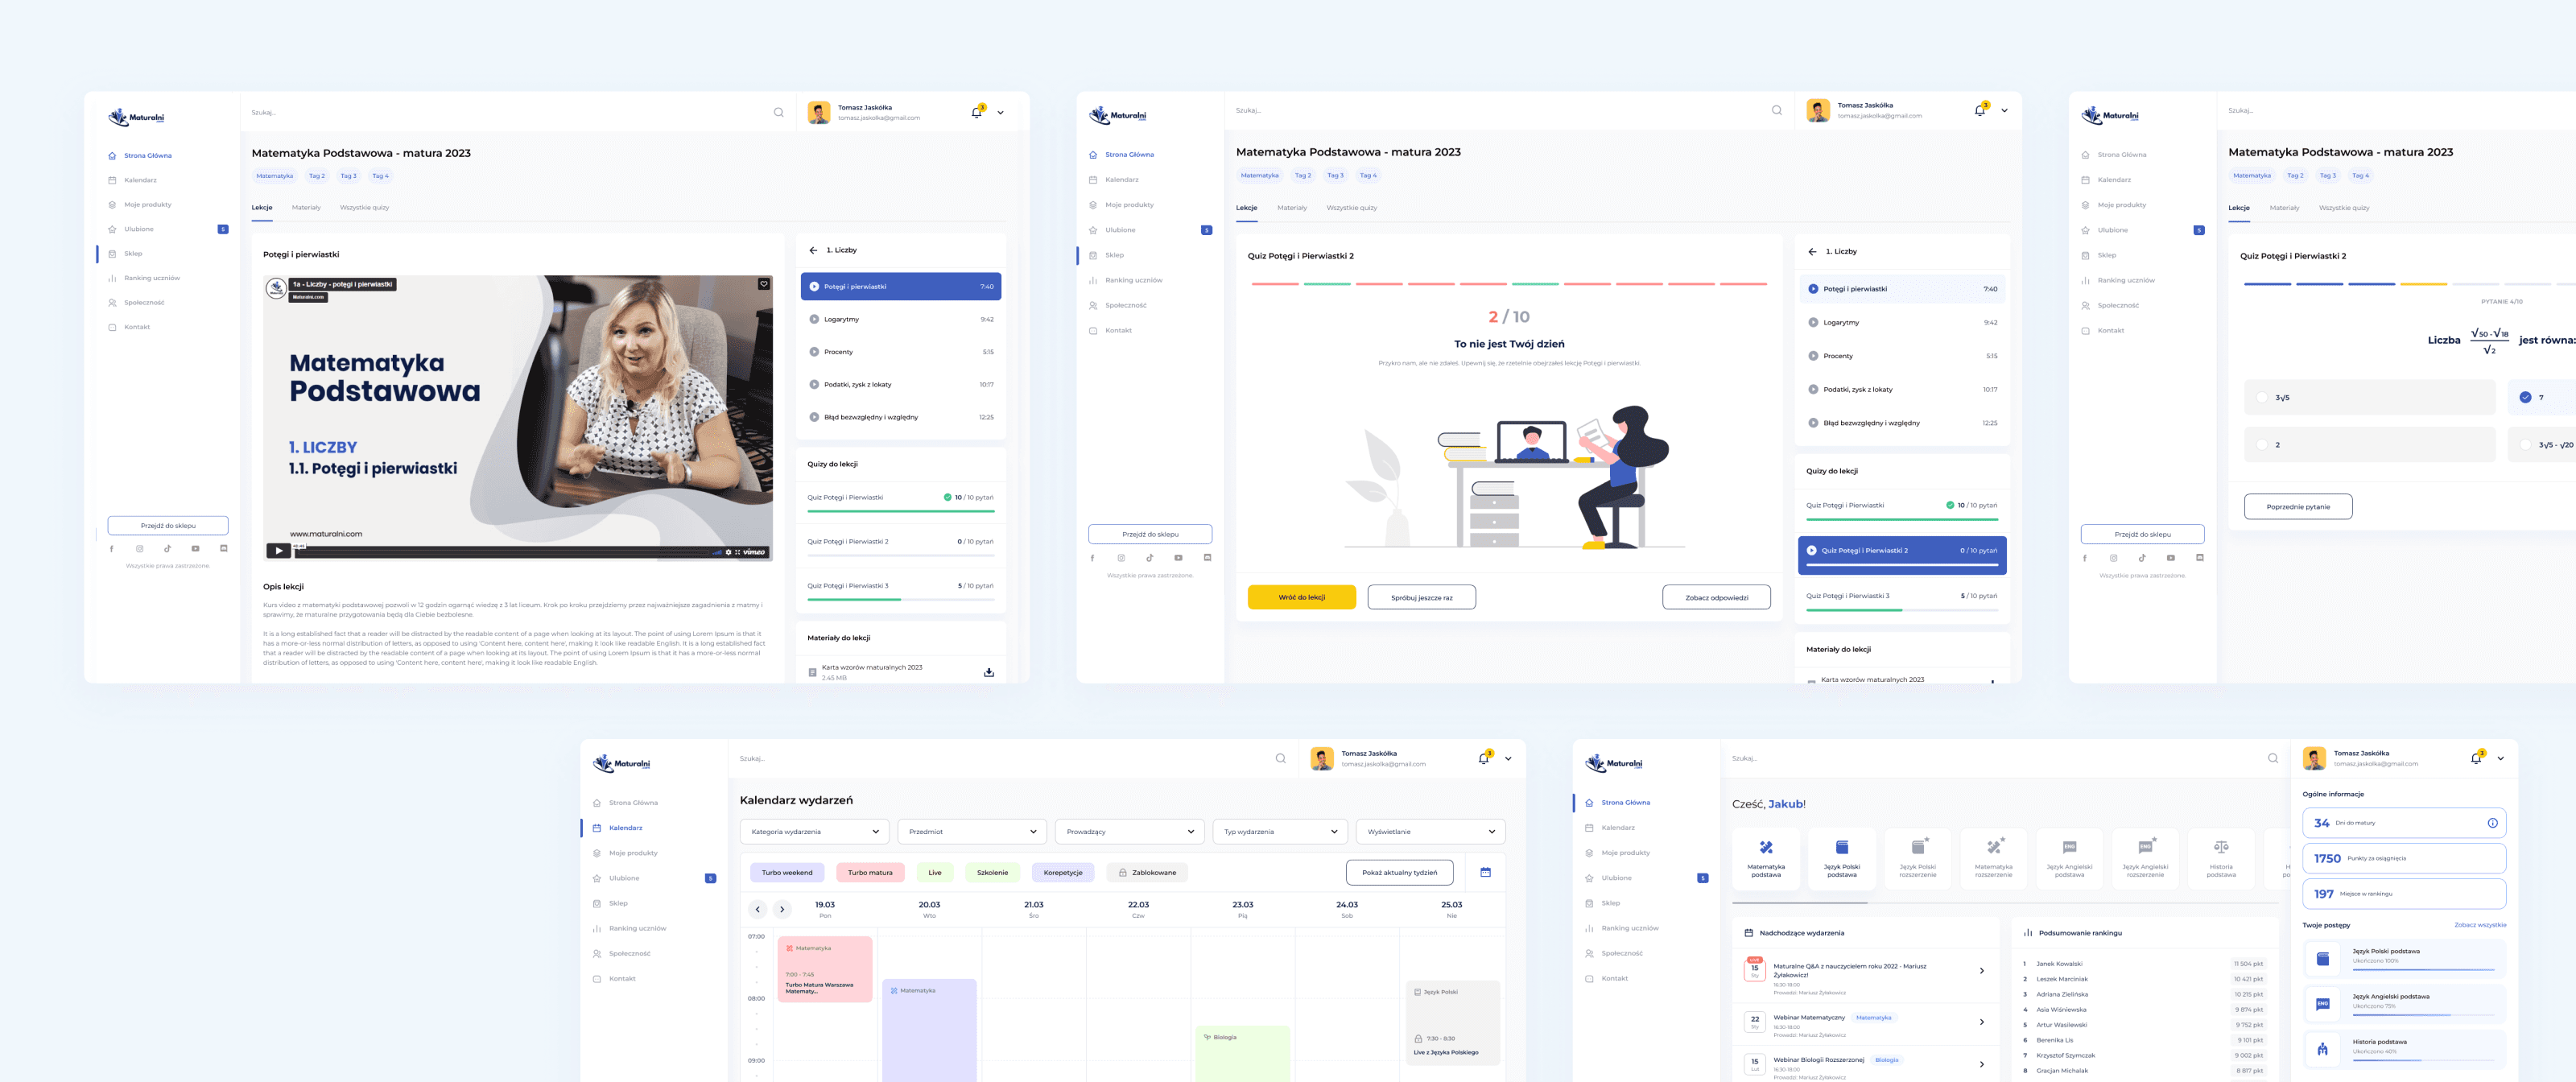Toggle Zablokowane filter chip on calendar
Screen dimensions: 2576x1082
point(1147,872)
